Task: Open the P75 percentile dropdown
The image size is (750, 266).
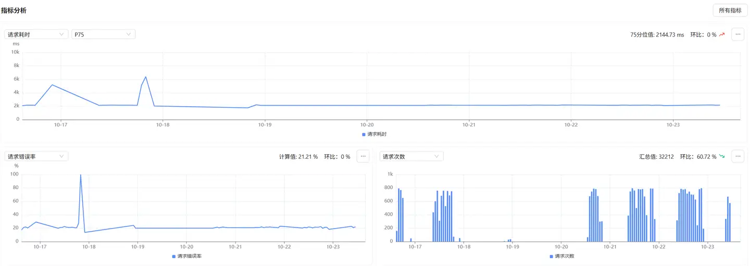Action: [x=103, y=34]
